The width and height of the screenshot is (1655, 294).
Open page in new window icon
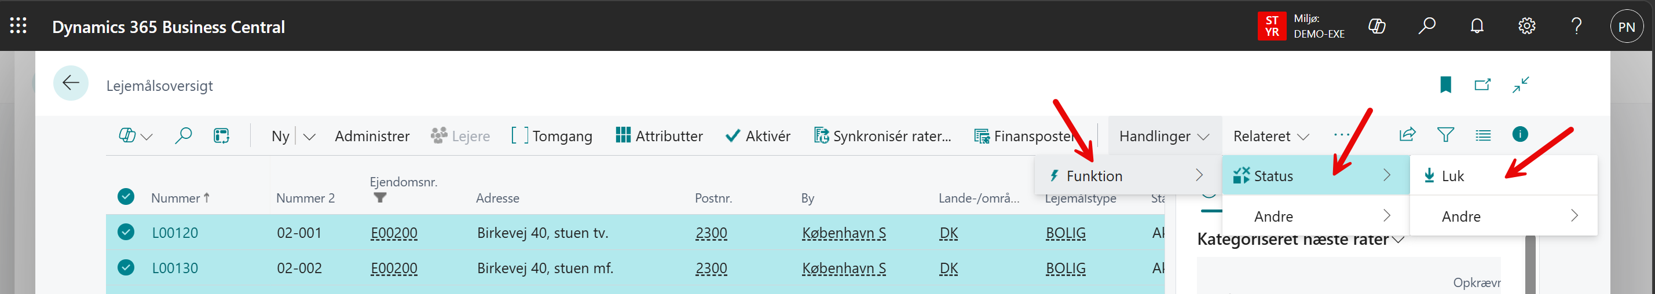tap(1482, 84)
